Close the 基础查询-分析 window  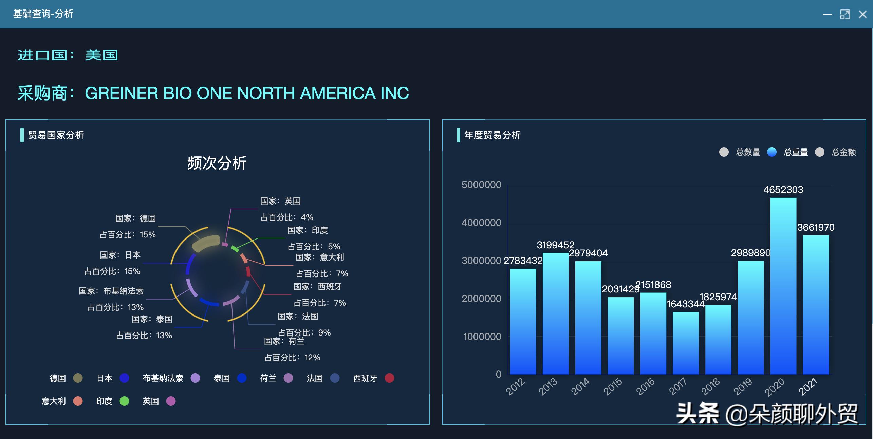point(862,14)
